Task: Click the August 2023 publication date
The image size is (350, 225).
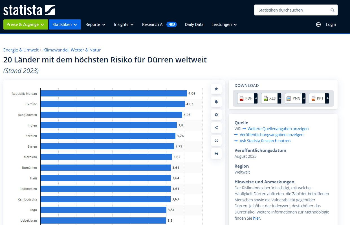Action: click(245, 156)
